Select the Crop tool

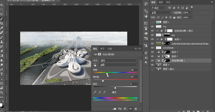[2, 23]
